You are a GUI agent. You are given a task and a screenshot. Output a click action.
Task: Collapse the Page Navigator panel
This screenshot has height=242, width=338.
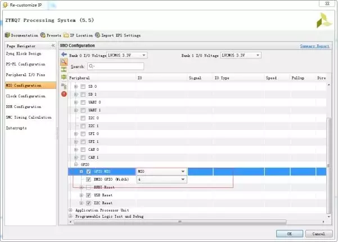pyautogui.click(x=53, y=46)
